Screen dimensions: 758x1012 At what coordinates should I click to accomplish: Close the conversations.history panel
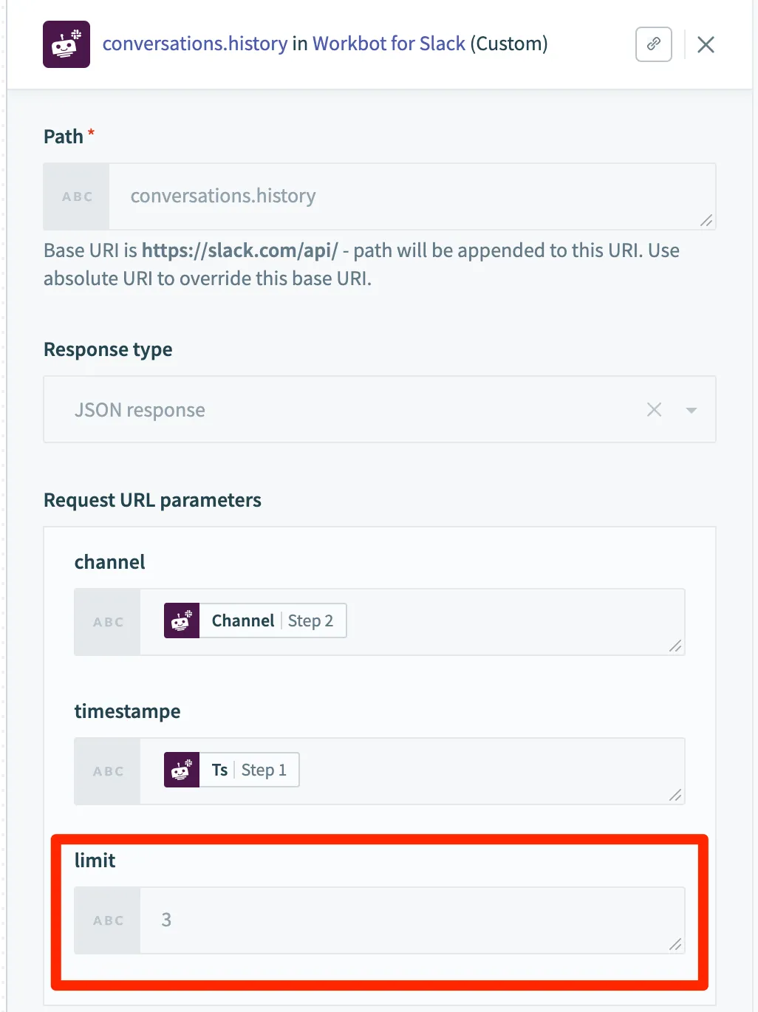[706, 45]
